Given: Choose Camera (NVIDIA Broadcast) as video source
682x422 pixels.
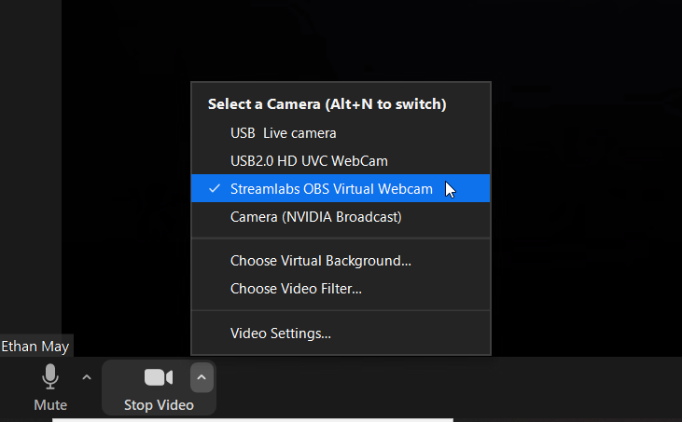Looking at the screenshot, I should point(315,217).
